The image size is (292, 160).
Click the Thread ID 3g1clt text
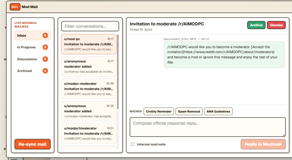(141, 30)
